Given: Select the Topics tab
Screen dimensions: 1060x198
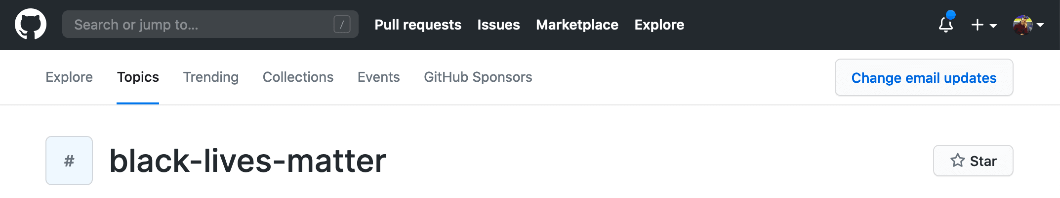Looking at the screenshot, I should [138, 77].
